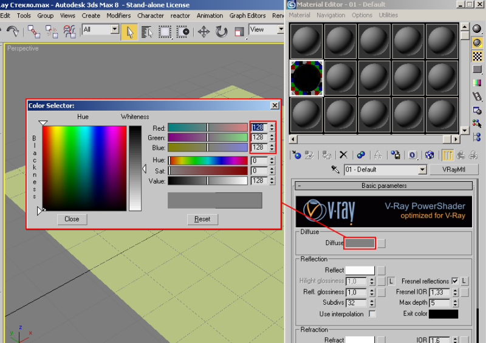Pick material from object with eyedropper
Image resolution: width=486 pixels, height=343 pixels.
point(335,170)
